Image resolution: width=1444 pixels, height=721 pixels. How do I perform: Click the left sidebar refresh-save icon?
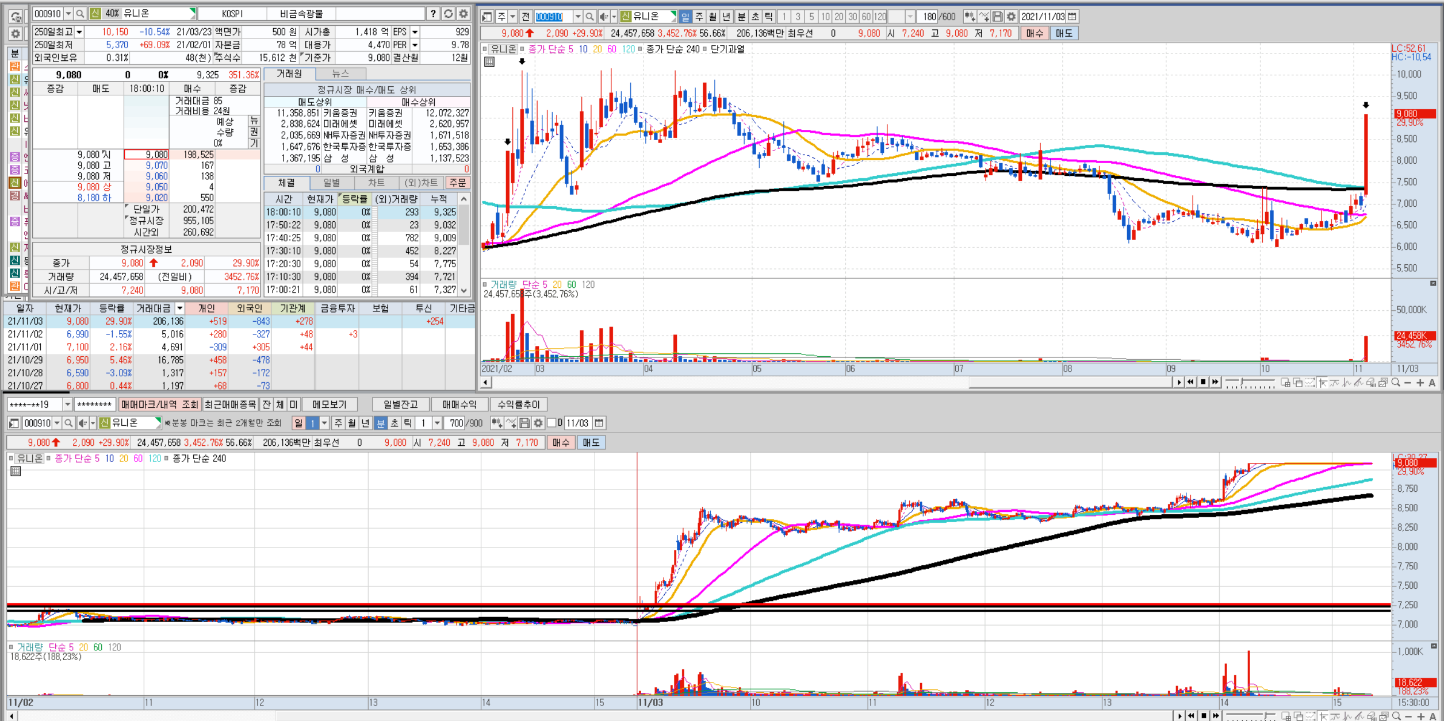click(16, 17)
